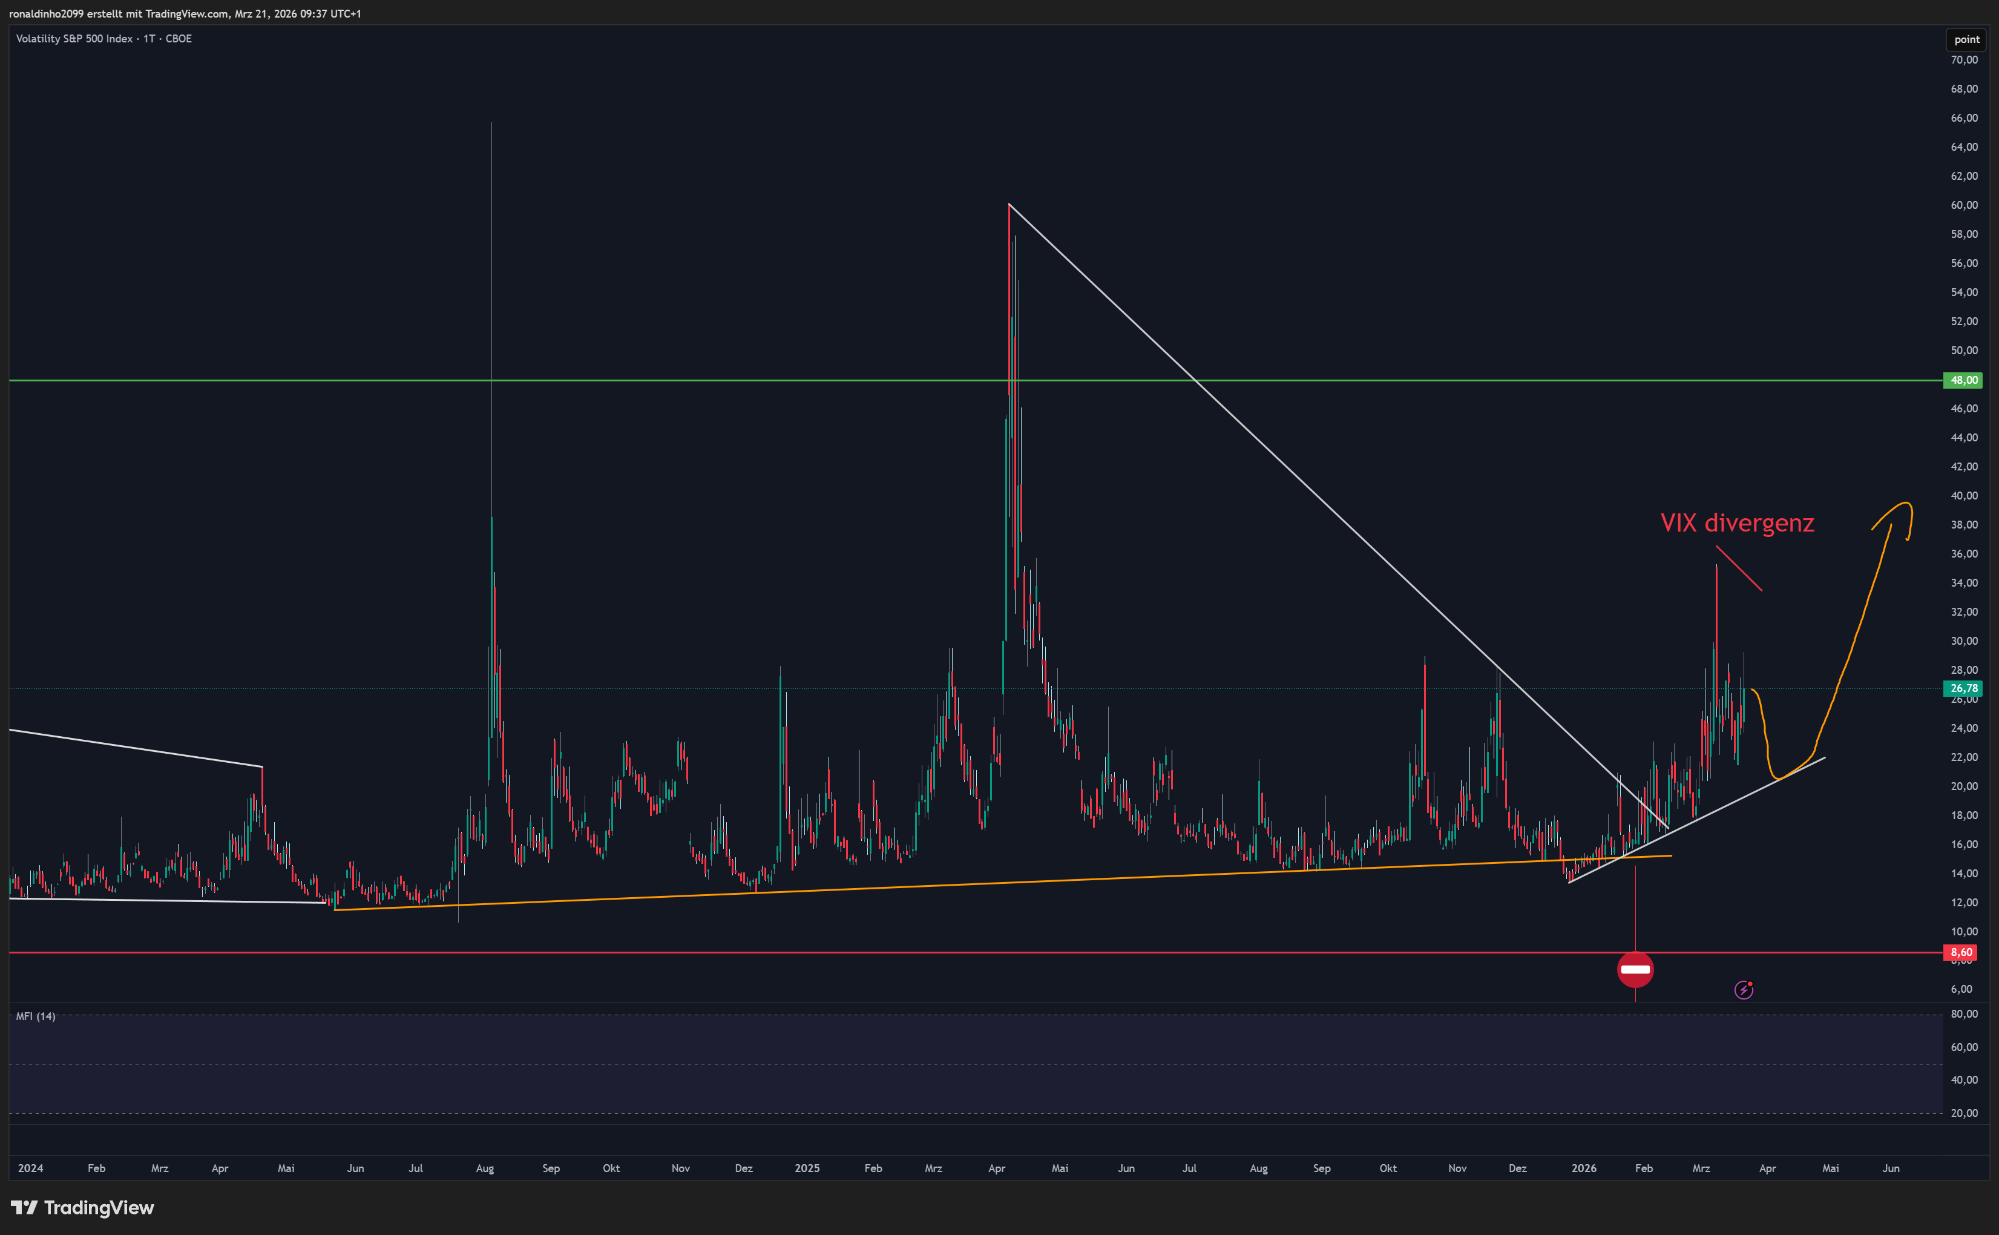
Task: Click the 70,00 value on price axis
Action: coord(1964,59)
